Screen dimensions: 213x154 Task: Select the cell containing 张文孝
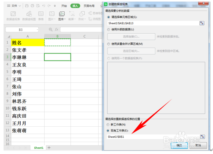[x=27, y=50]
